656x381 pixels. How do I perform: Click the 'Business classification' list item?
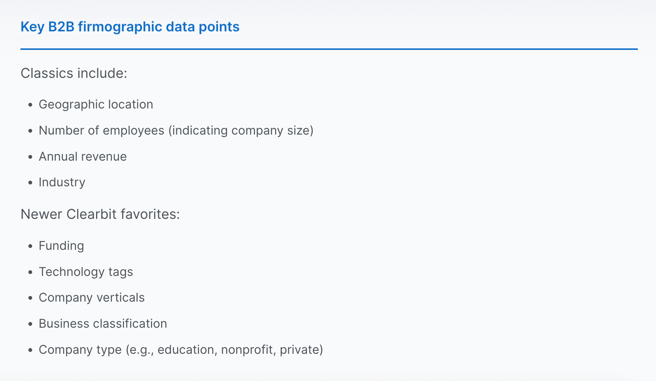[x=103, y=324]
